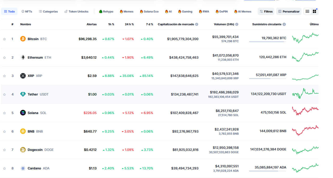This screenshot has height=178, width=333.
Task: Open Tether 7-day sparkline chart
Action: [305, 93]
